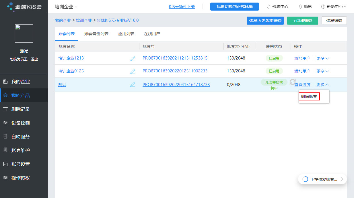Click the 账号设置 sidebar icon

coord(5,164)
